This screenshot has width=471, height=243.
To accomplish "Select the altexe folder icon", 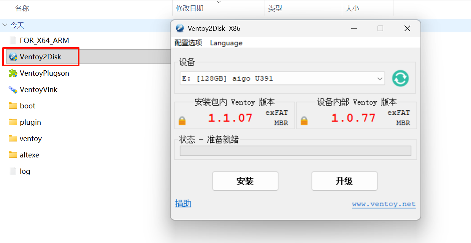I will point(13,155).
